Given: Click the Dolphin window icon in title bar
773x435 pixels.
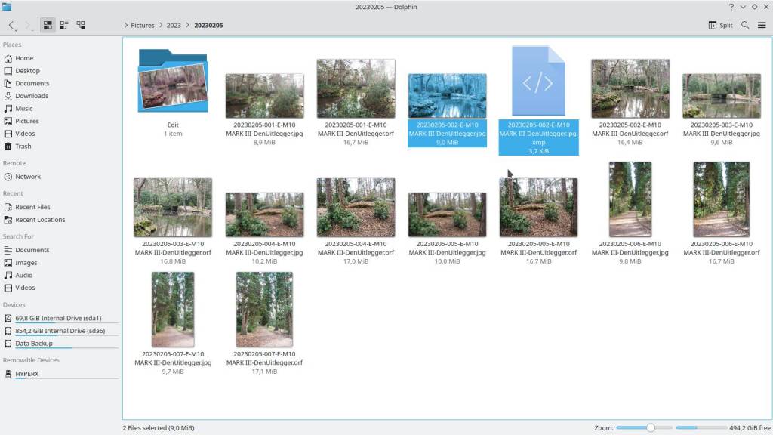Looking at the screenshot, I should (x=7, y=7).
